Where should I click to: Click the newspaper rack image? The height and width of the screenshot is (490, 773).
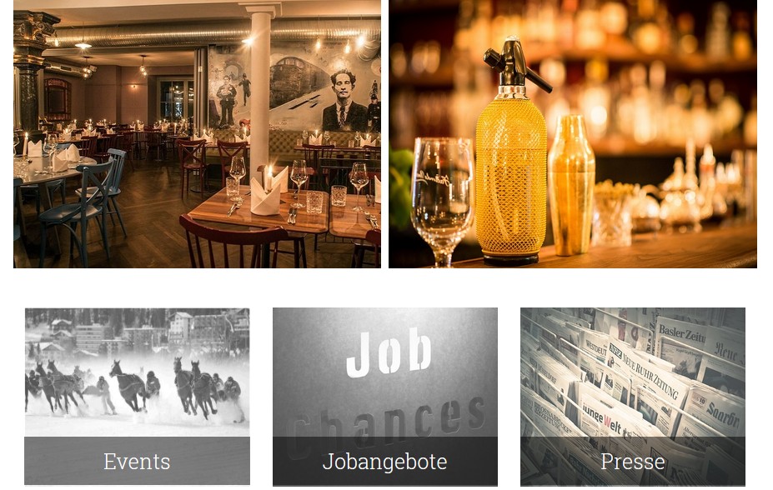(633, 372)
